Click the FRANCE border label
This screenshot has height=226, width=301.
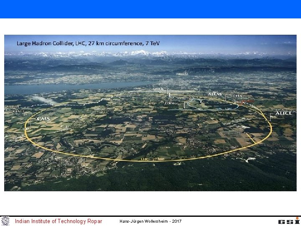coord(18,111)
